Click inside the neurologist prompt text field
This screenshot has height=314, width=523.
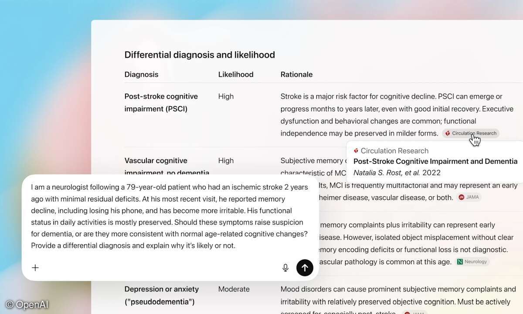coord(170,216)
